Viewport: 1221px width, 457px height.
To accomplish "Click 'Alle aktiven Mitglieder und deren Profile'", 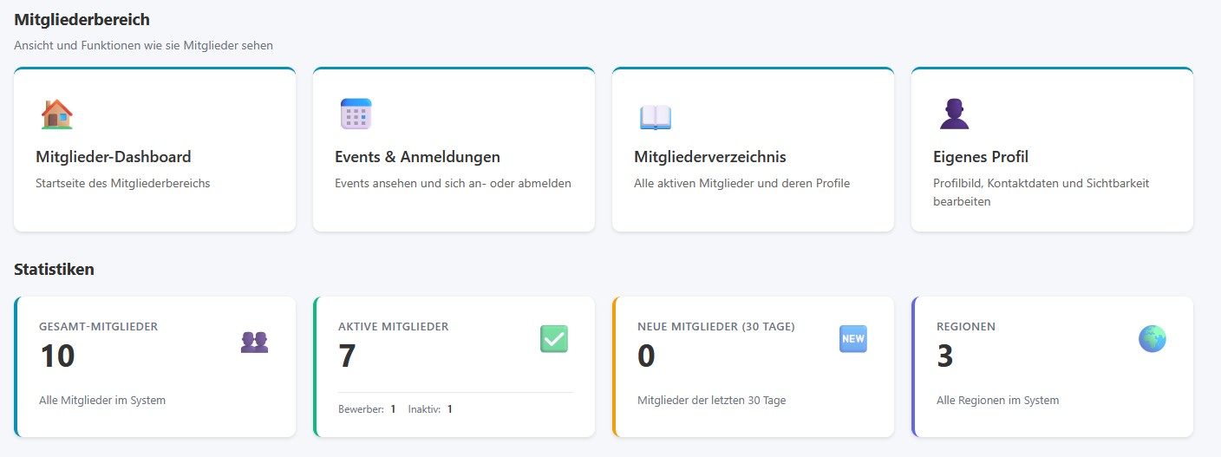I will tap(742, 183).
